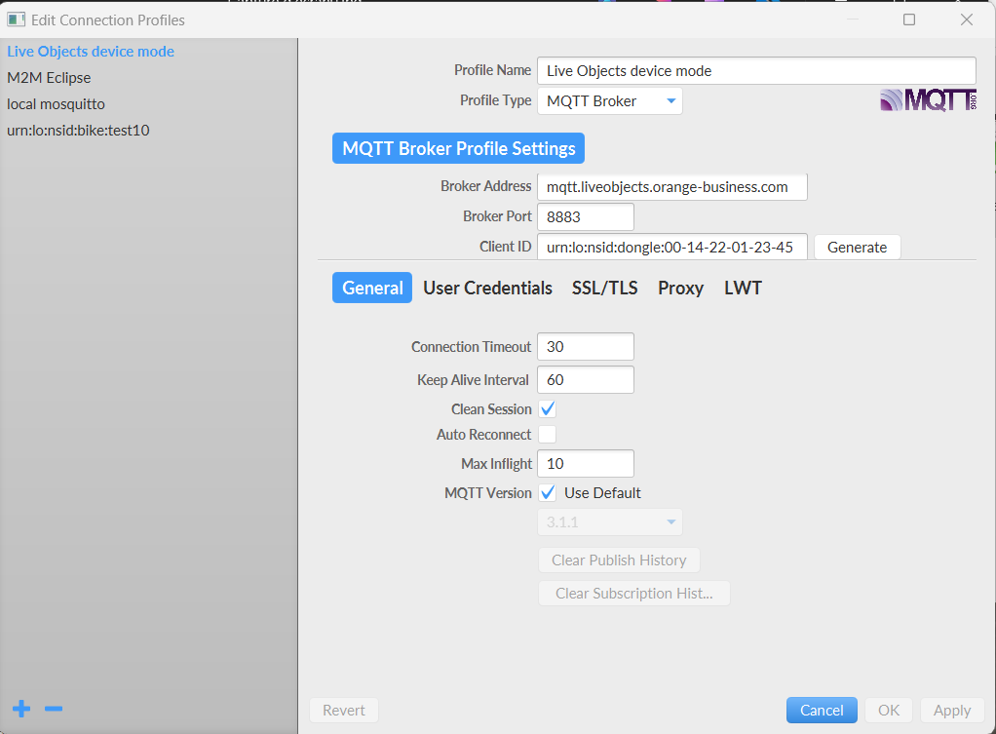Click the Broker Address label
The width and height of the screenshot is (996, 734).
[486, 185]
